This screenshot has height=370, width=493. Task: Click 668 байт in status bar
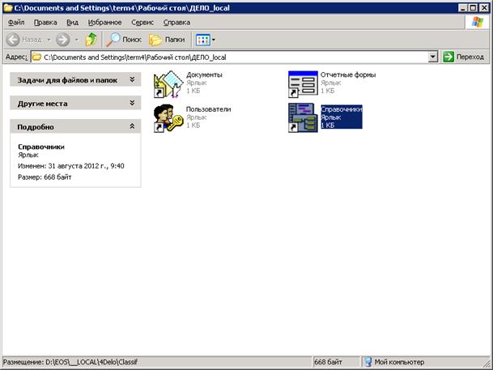[x=328, y=362]
